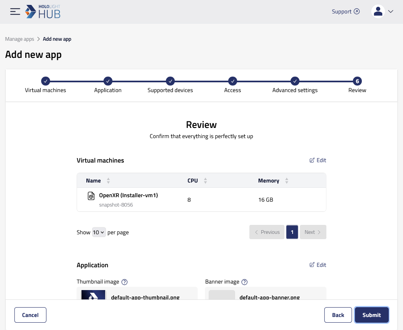Screen dimensions: 403x330
Task: Select the Review step number 6
Action: (357, 81)
